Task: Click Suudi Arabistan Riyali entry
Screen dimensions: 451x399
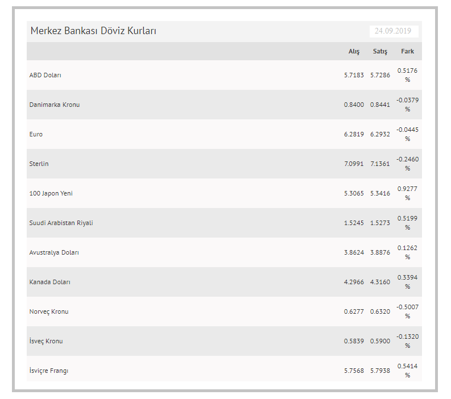Action: tap(61, 223)
